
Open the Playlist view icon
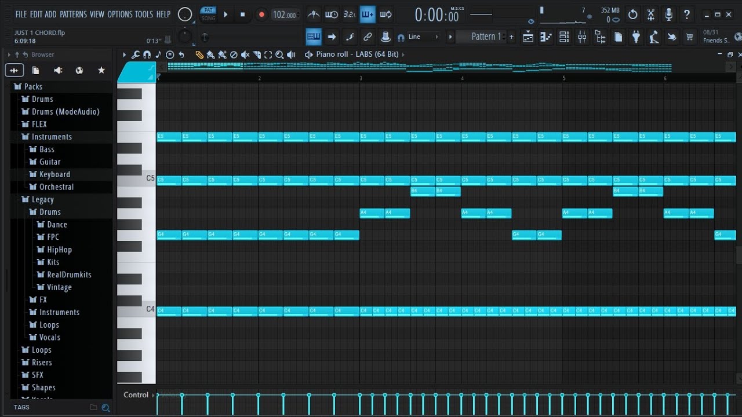528,37
